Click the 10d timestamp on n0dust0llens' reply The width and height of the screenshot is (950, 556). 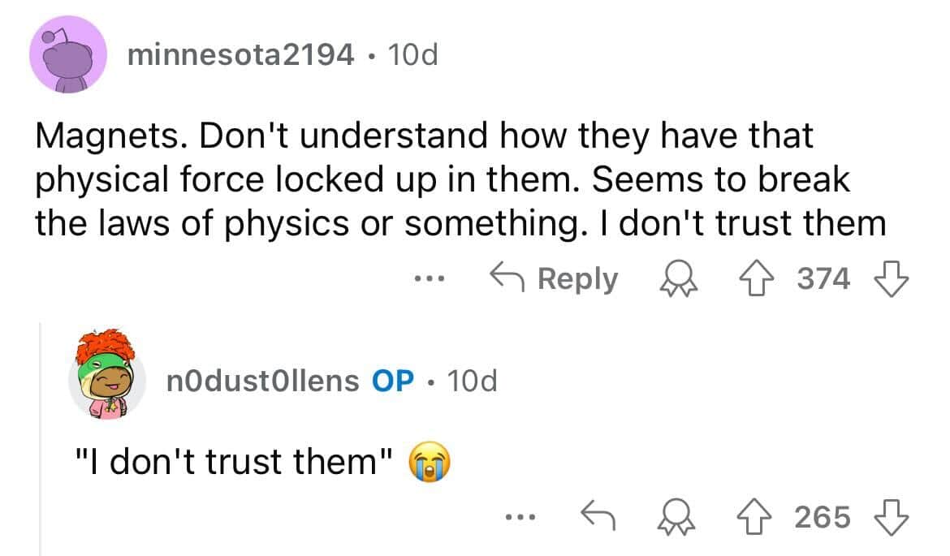coord(472,380)
